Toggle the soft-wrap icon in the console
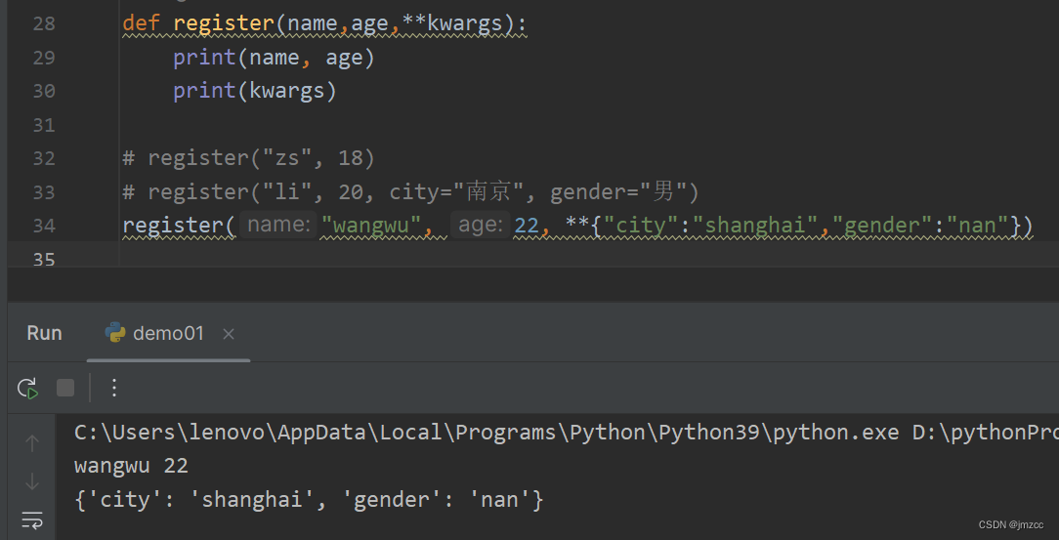 (x=31, y=519)
